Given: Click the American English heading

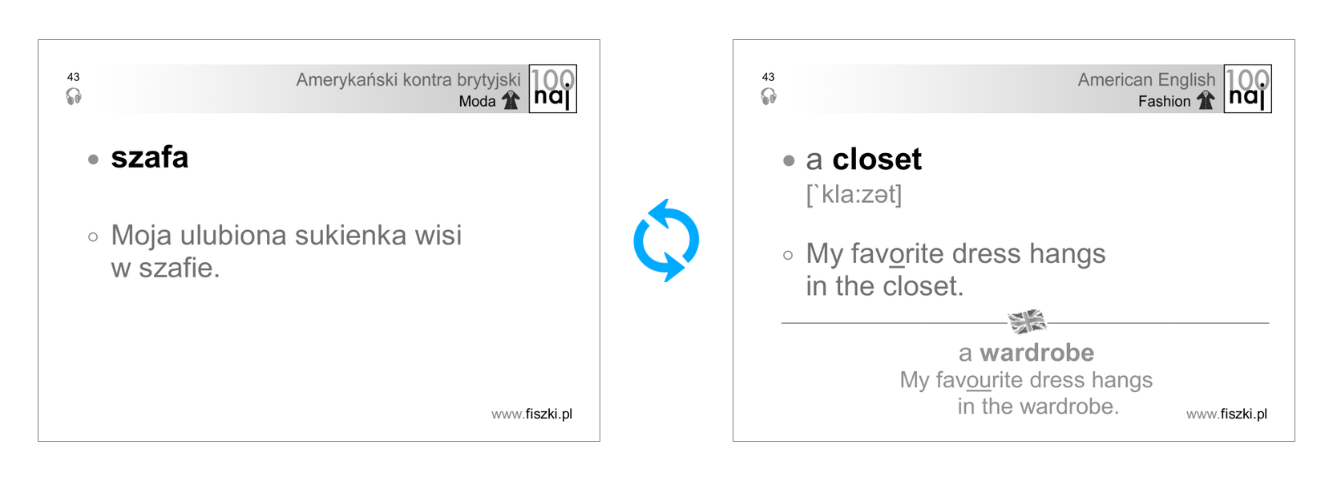Looking at the screenshot, I should 1146,79.
